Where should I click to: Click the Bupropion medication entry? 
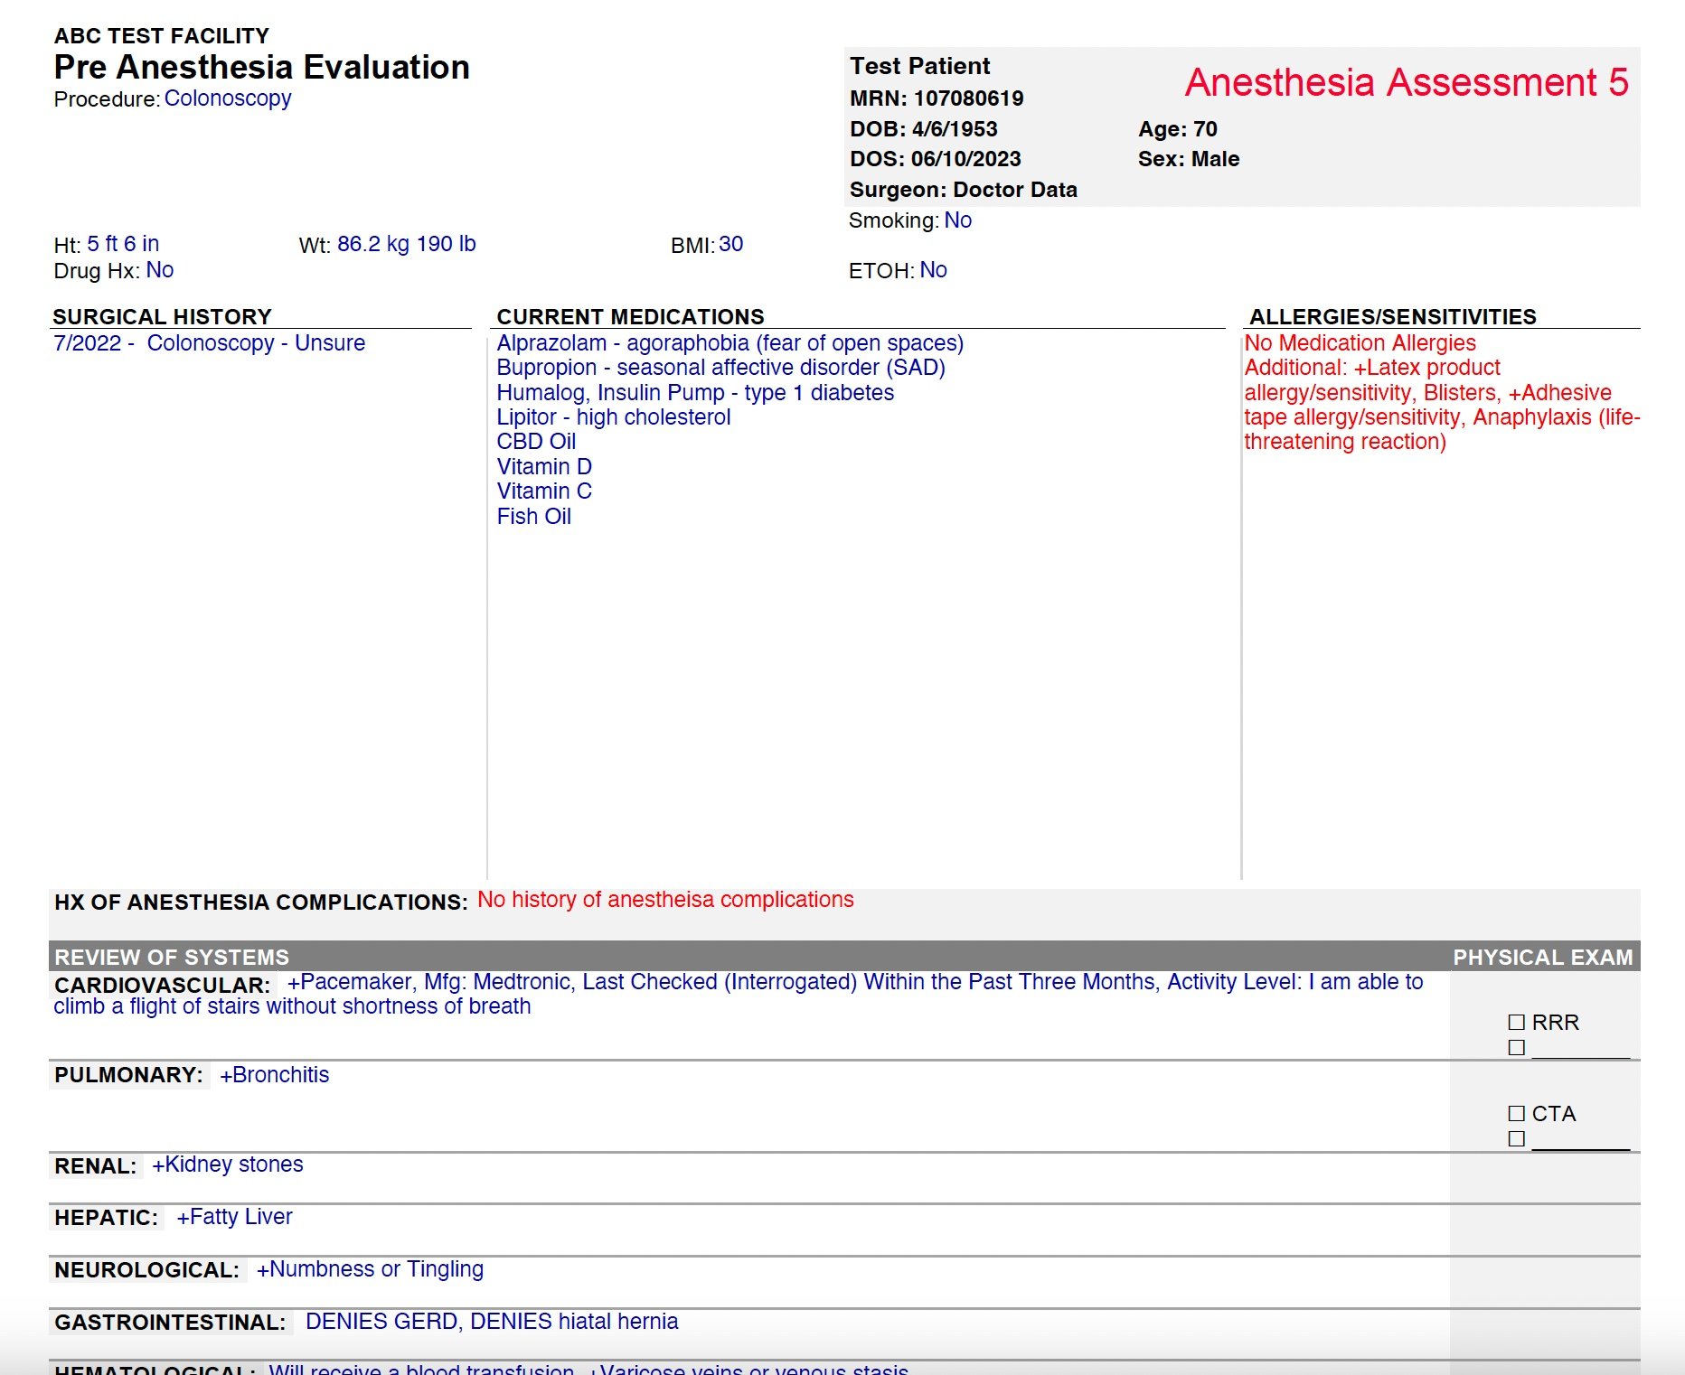pos(721,368)
